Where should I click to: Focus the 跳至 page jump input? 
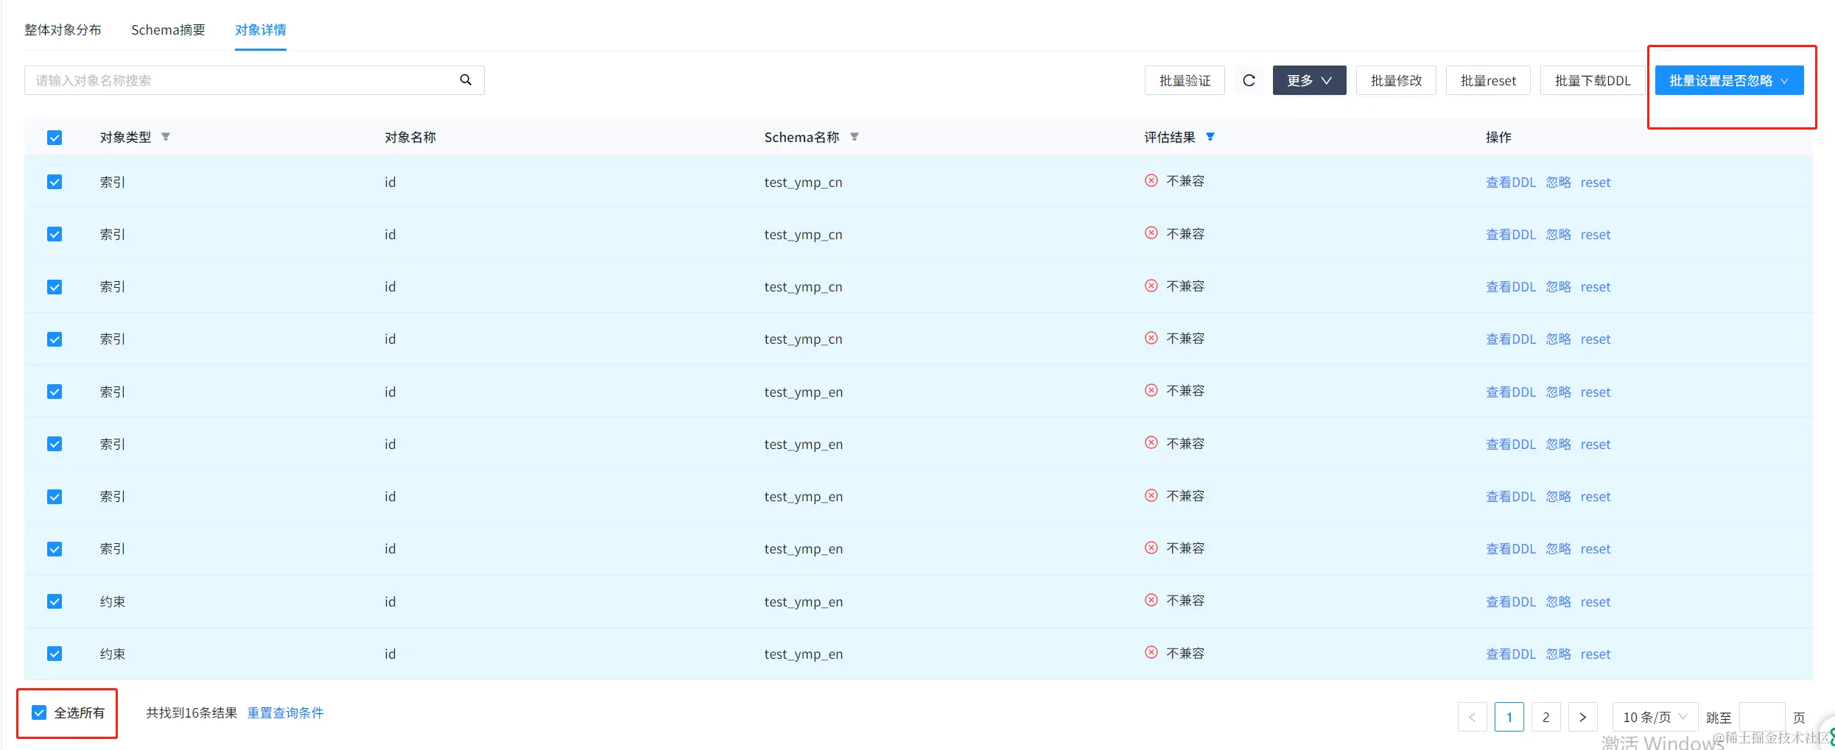pyautogui.click(x=1761, y=717)
